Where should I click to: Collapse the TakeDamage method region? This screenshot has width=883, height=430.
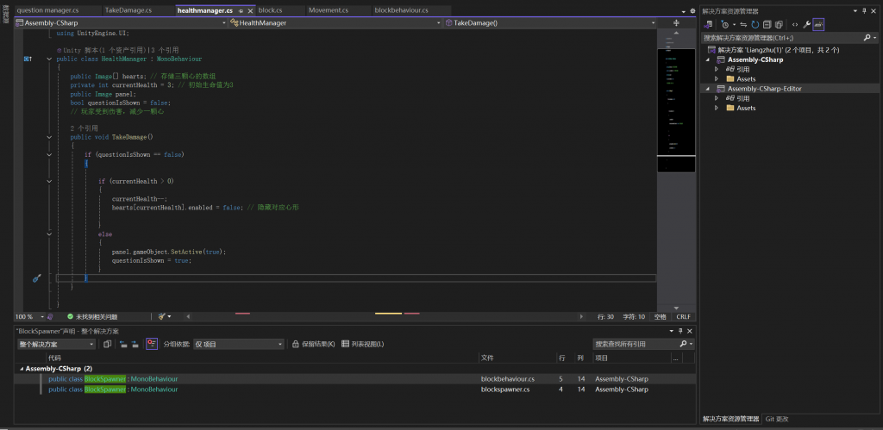click(x=49, y=137)
